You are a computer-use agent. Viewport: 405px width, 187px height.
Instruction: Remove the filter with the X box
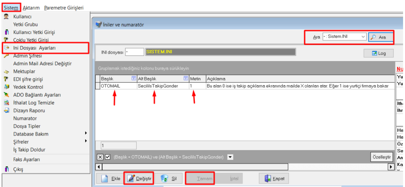[x=100, y=157]
